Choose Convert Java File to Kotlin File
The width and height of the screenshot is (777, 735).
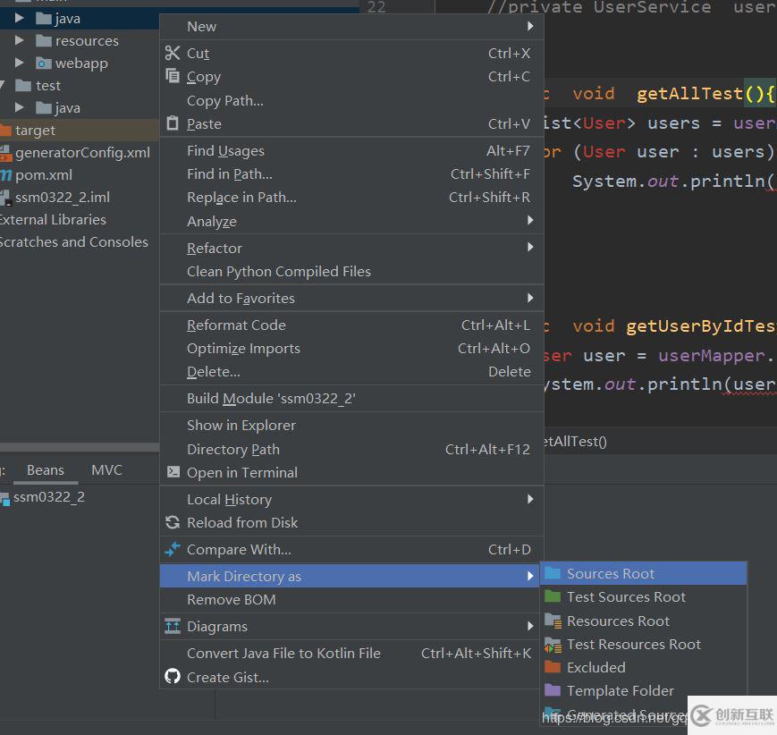(x=351, y=654)
